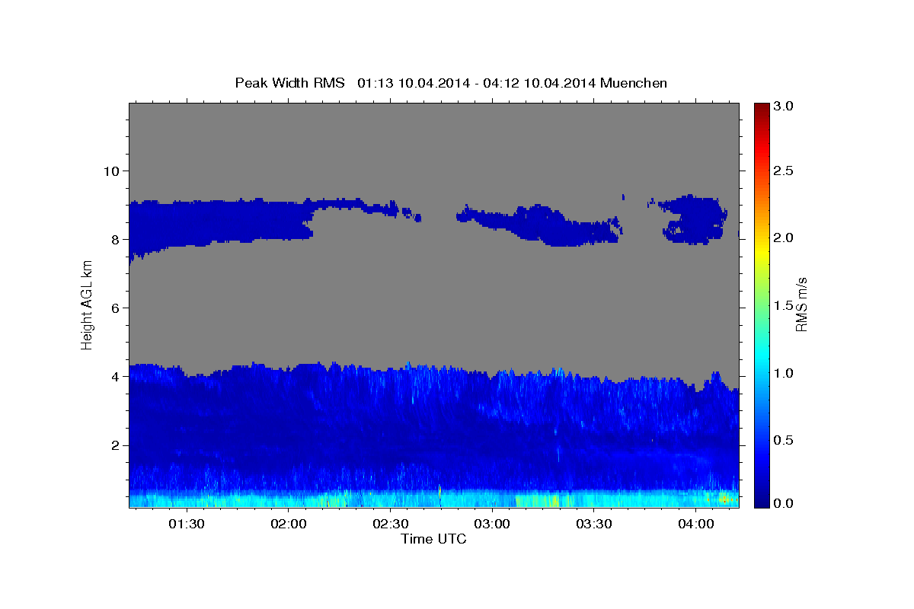Click the 'RMS m/s' colorbar label
The width and height of the screenshot is (914, 609).
[801, 304]
